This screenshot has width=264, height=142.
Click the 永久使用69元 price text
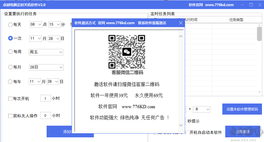[149, 96]
